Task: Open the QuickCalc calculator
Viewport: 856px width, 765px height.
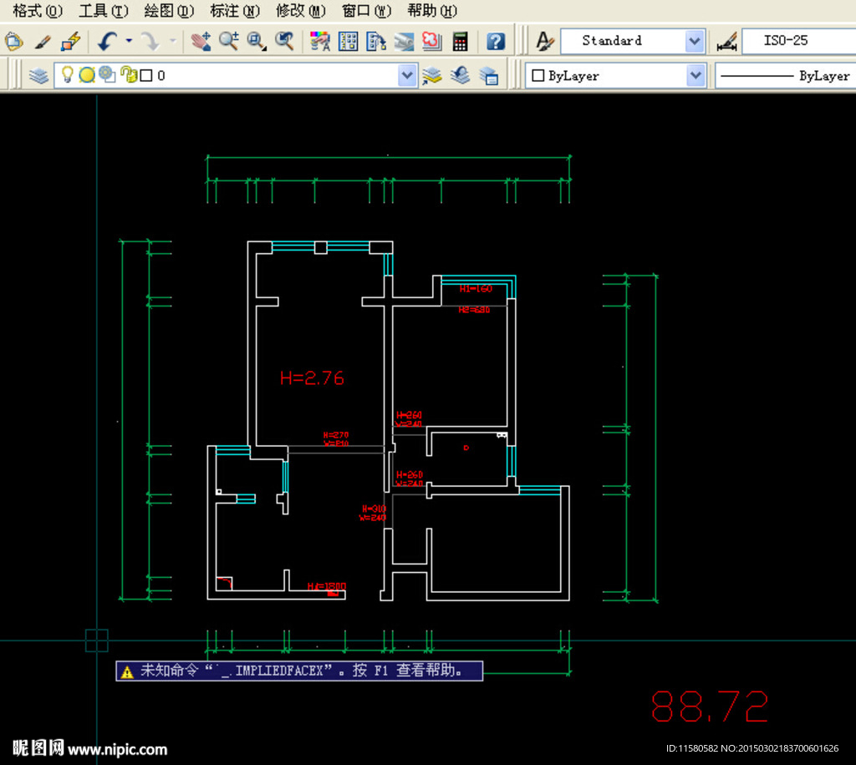Action: [x=460, y=41]
